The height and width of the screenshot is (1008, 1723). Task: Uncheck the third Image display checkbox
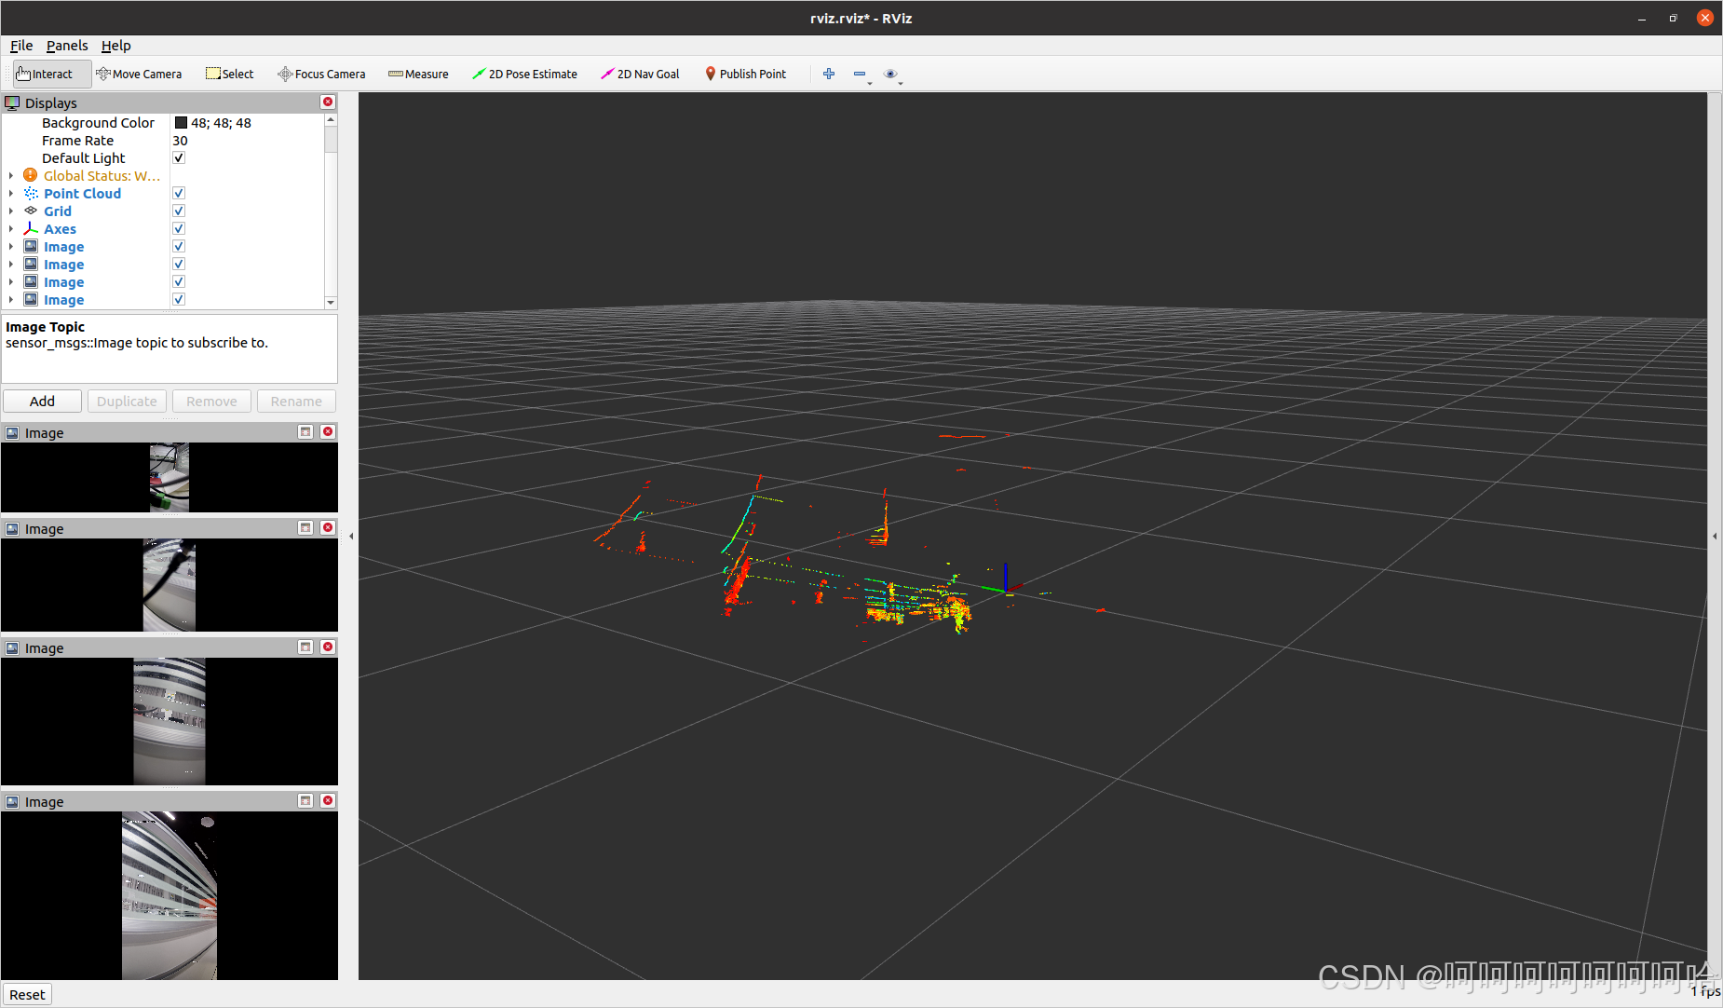pyautogui.click(x=179, y=281)
